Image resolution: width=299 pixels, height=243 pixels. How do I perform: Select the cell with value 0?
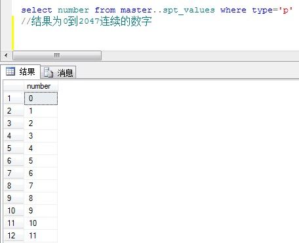pos(41,99)
